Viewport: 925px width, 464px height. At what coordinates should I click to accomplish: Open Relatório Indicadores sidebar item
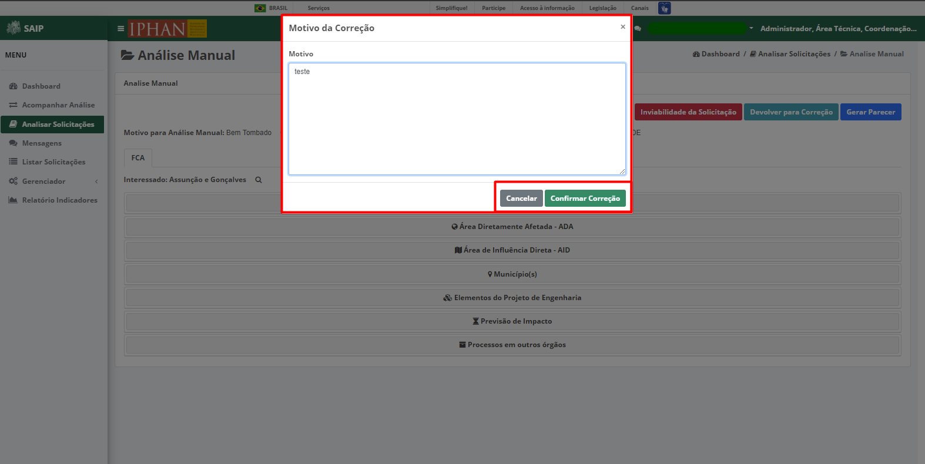point(52,200)
